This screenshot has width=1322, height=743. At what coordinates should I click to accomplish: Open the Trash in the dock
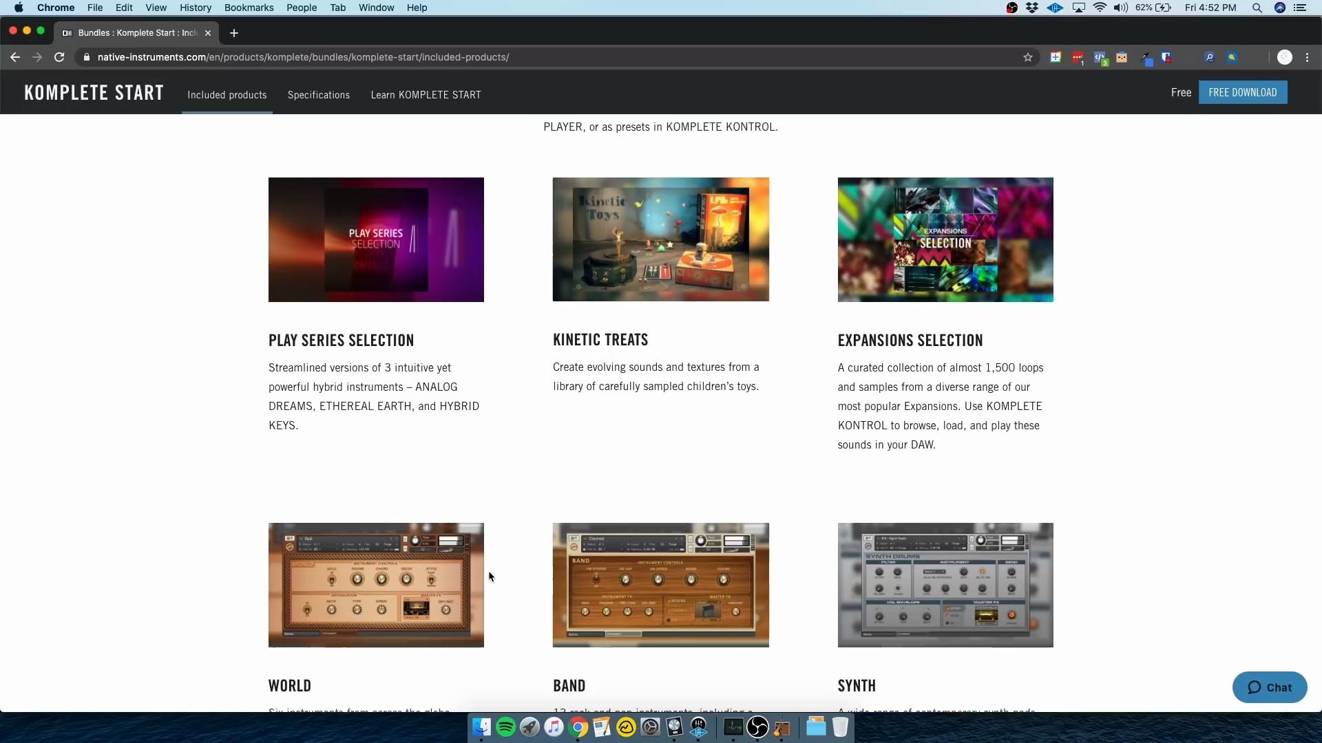click(x=840, y=727)
